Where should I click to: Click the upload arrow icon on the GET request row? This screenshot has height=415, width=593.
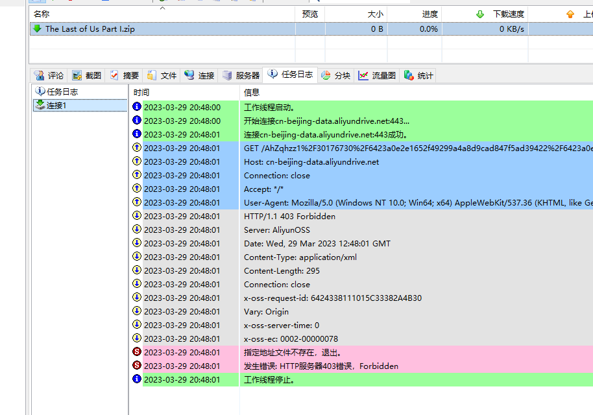coord(137,147)
